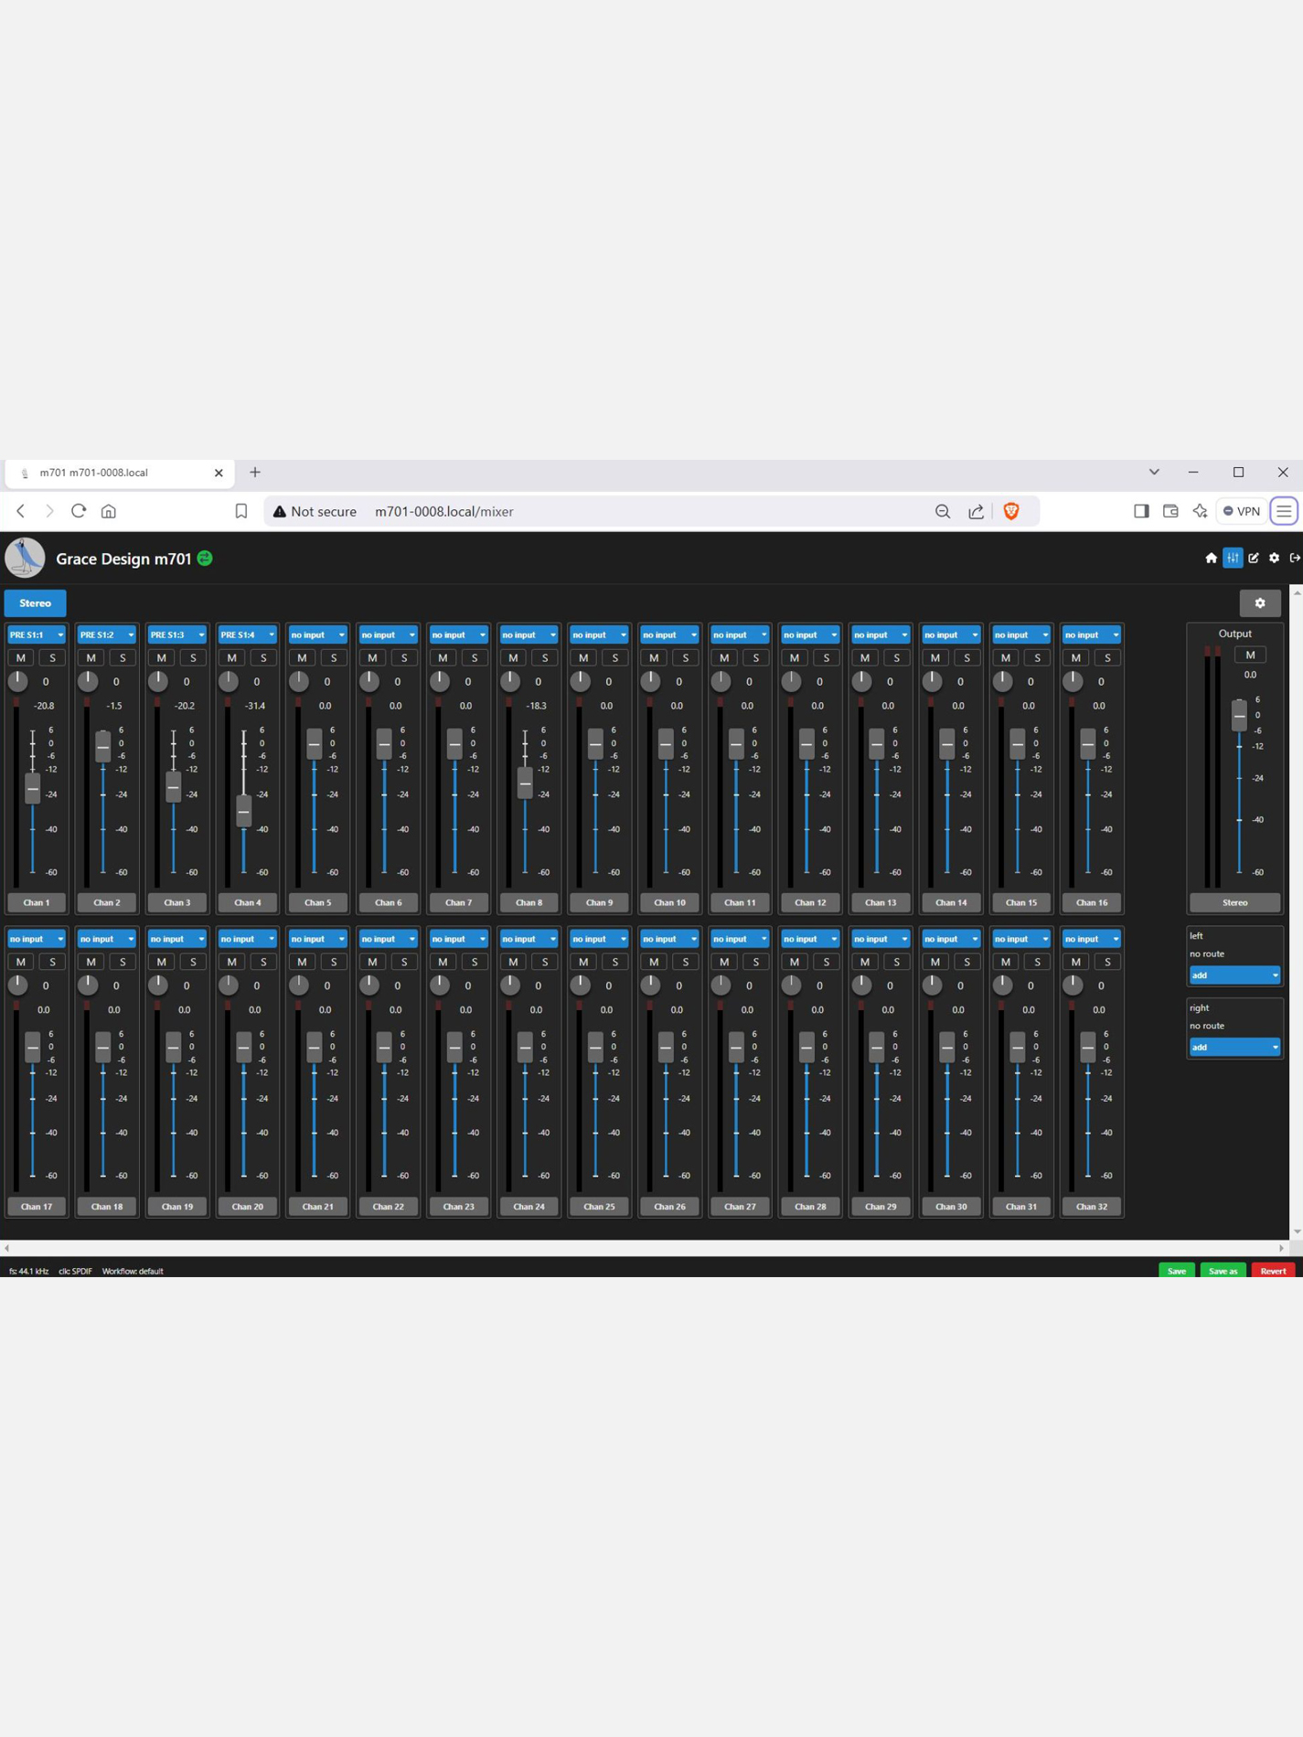Click the Save button

(x=1177, y=1271)
